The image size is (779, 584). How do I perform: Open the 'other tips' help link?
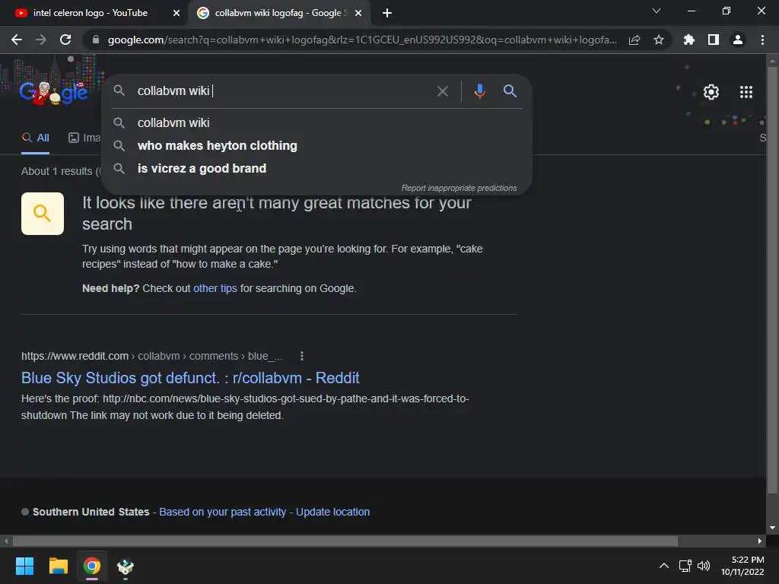coord(215,288)
